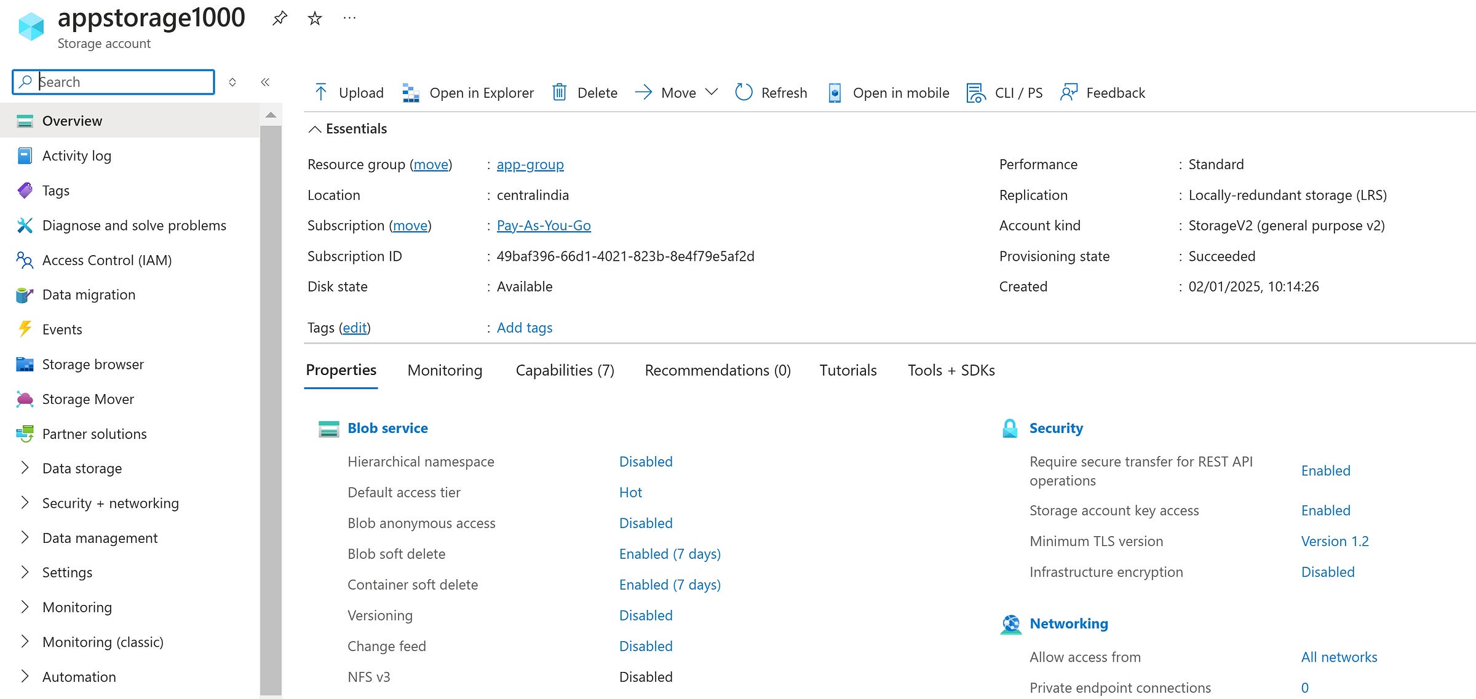1476x699 pixels.
Task: Click the Networking globe icon
Action: coord(1010,624)
